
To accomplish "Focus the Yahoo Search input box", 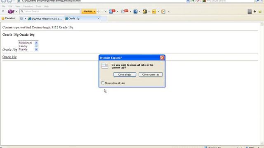I will (x=50, y=12).
